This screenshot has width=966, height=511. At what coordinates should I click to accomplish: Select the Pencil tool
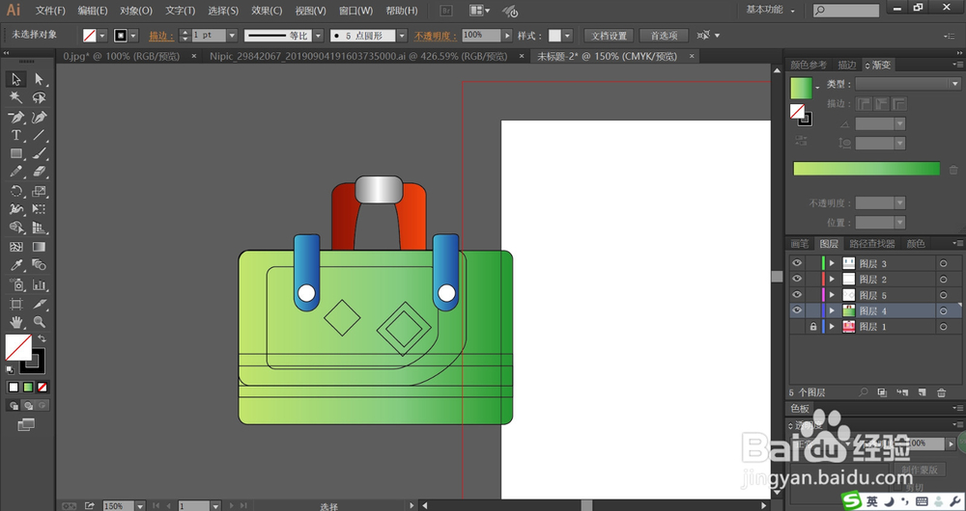click(x=16, y=172)
